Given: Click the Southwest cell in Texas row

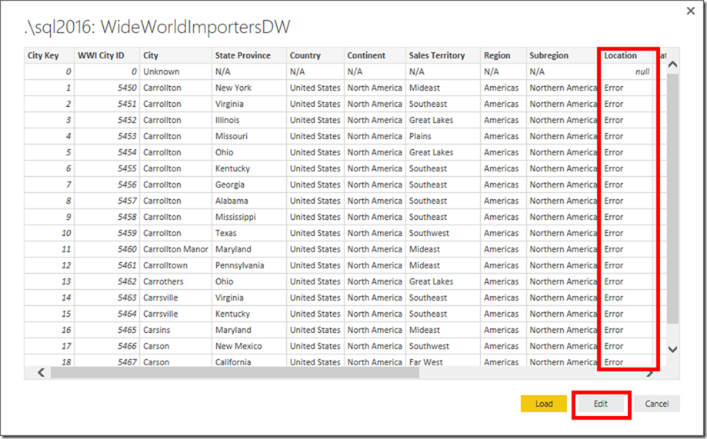Looking at the screenshot, I should click(x=443, y=233).
